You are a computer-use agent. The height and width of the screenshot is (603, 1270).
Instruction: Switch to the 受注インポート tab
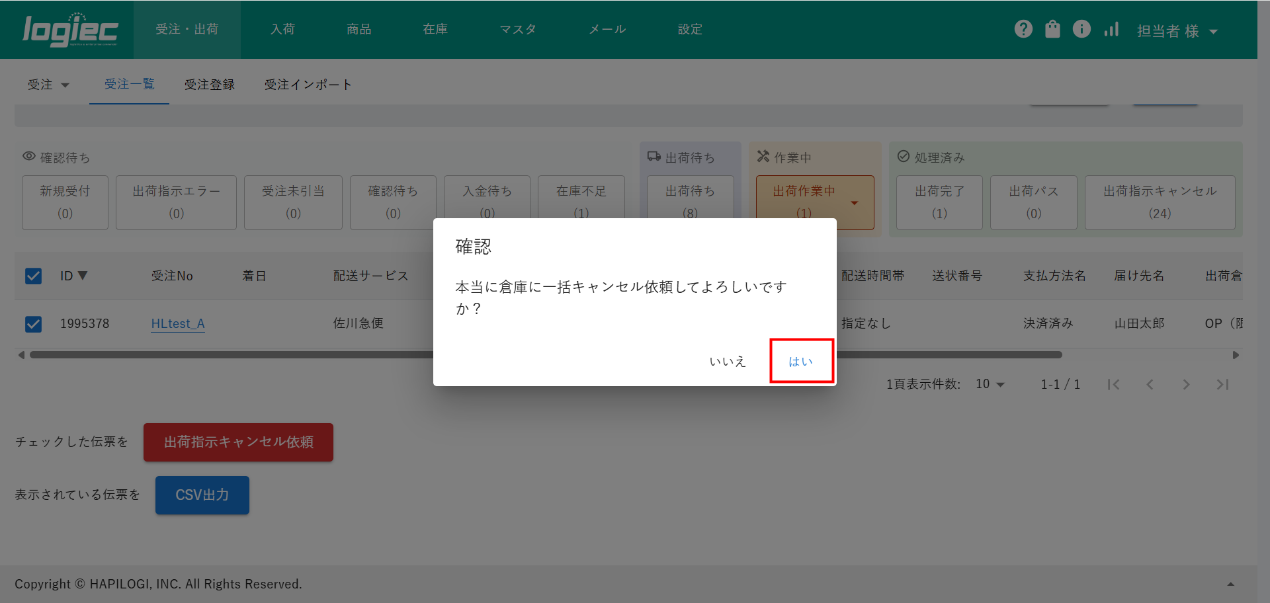point(308,85)
